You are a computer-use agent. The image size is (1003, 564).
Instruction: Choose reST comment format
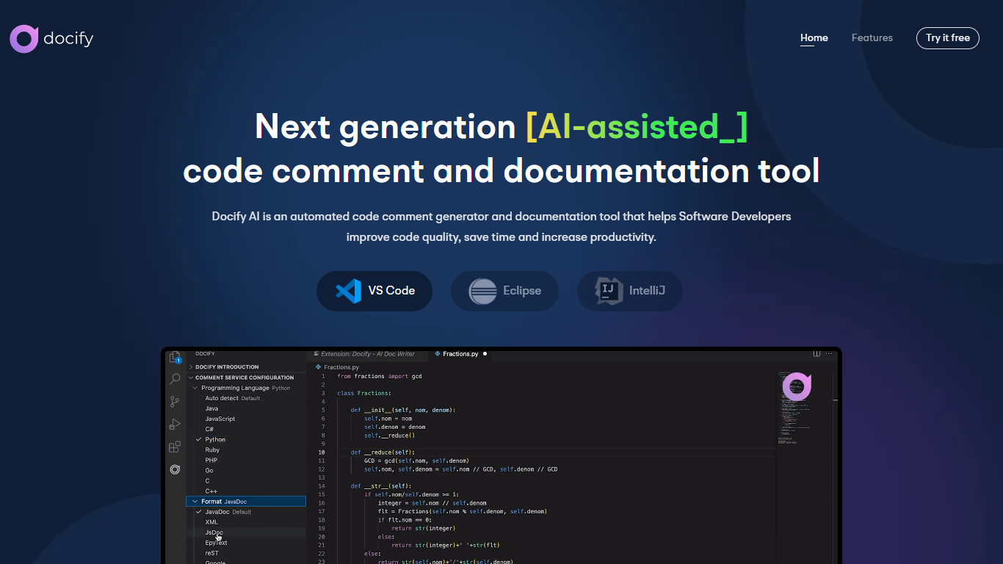(211, 553)
